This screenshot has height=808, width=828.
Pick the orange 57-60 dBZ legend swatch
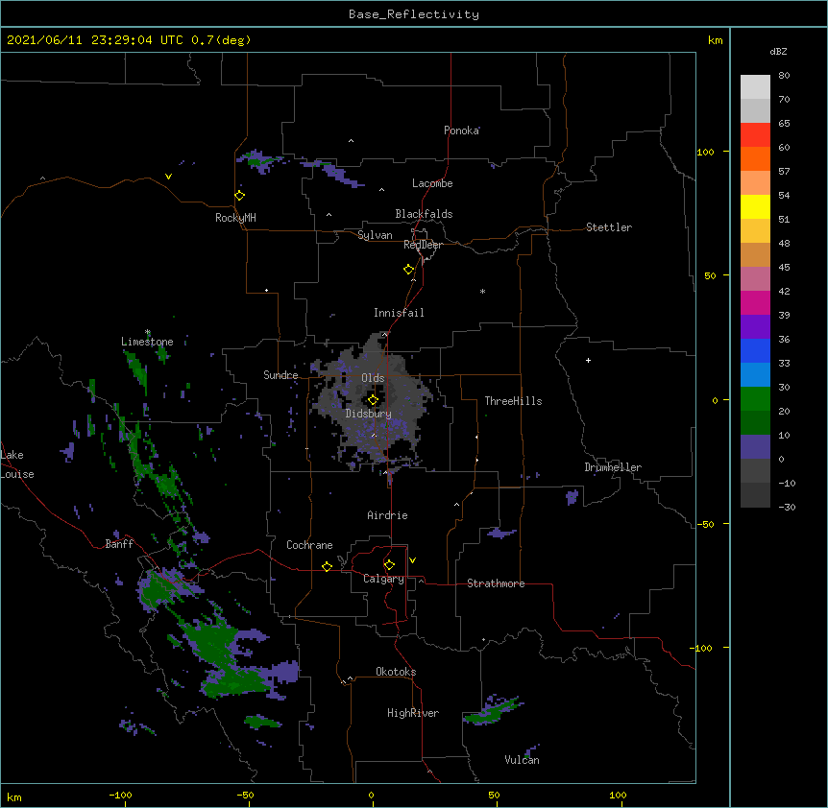[755, 158]
